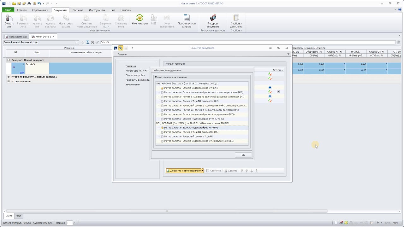
Task: Click the topmost red-green binding icon
Action: [x=270, y=74]
